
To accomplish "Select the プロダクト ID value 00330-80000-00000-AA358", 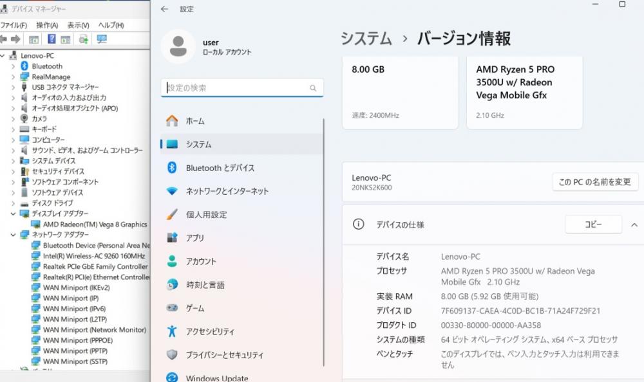I will tap(491, 325).
